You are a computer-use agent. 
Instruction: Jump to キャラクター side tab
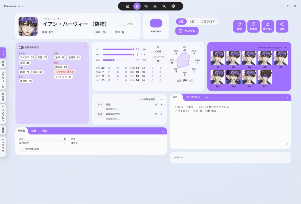click(x=3, y=146)
